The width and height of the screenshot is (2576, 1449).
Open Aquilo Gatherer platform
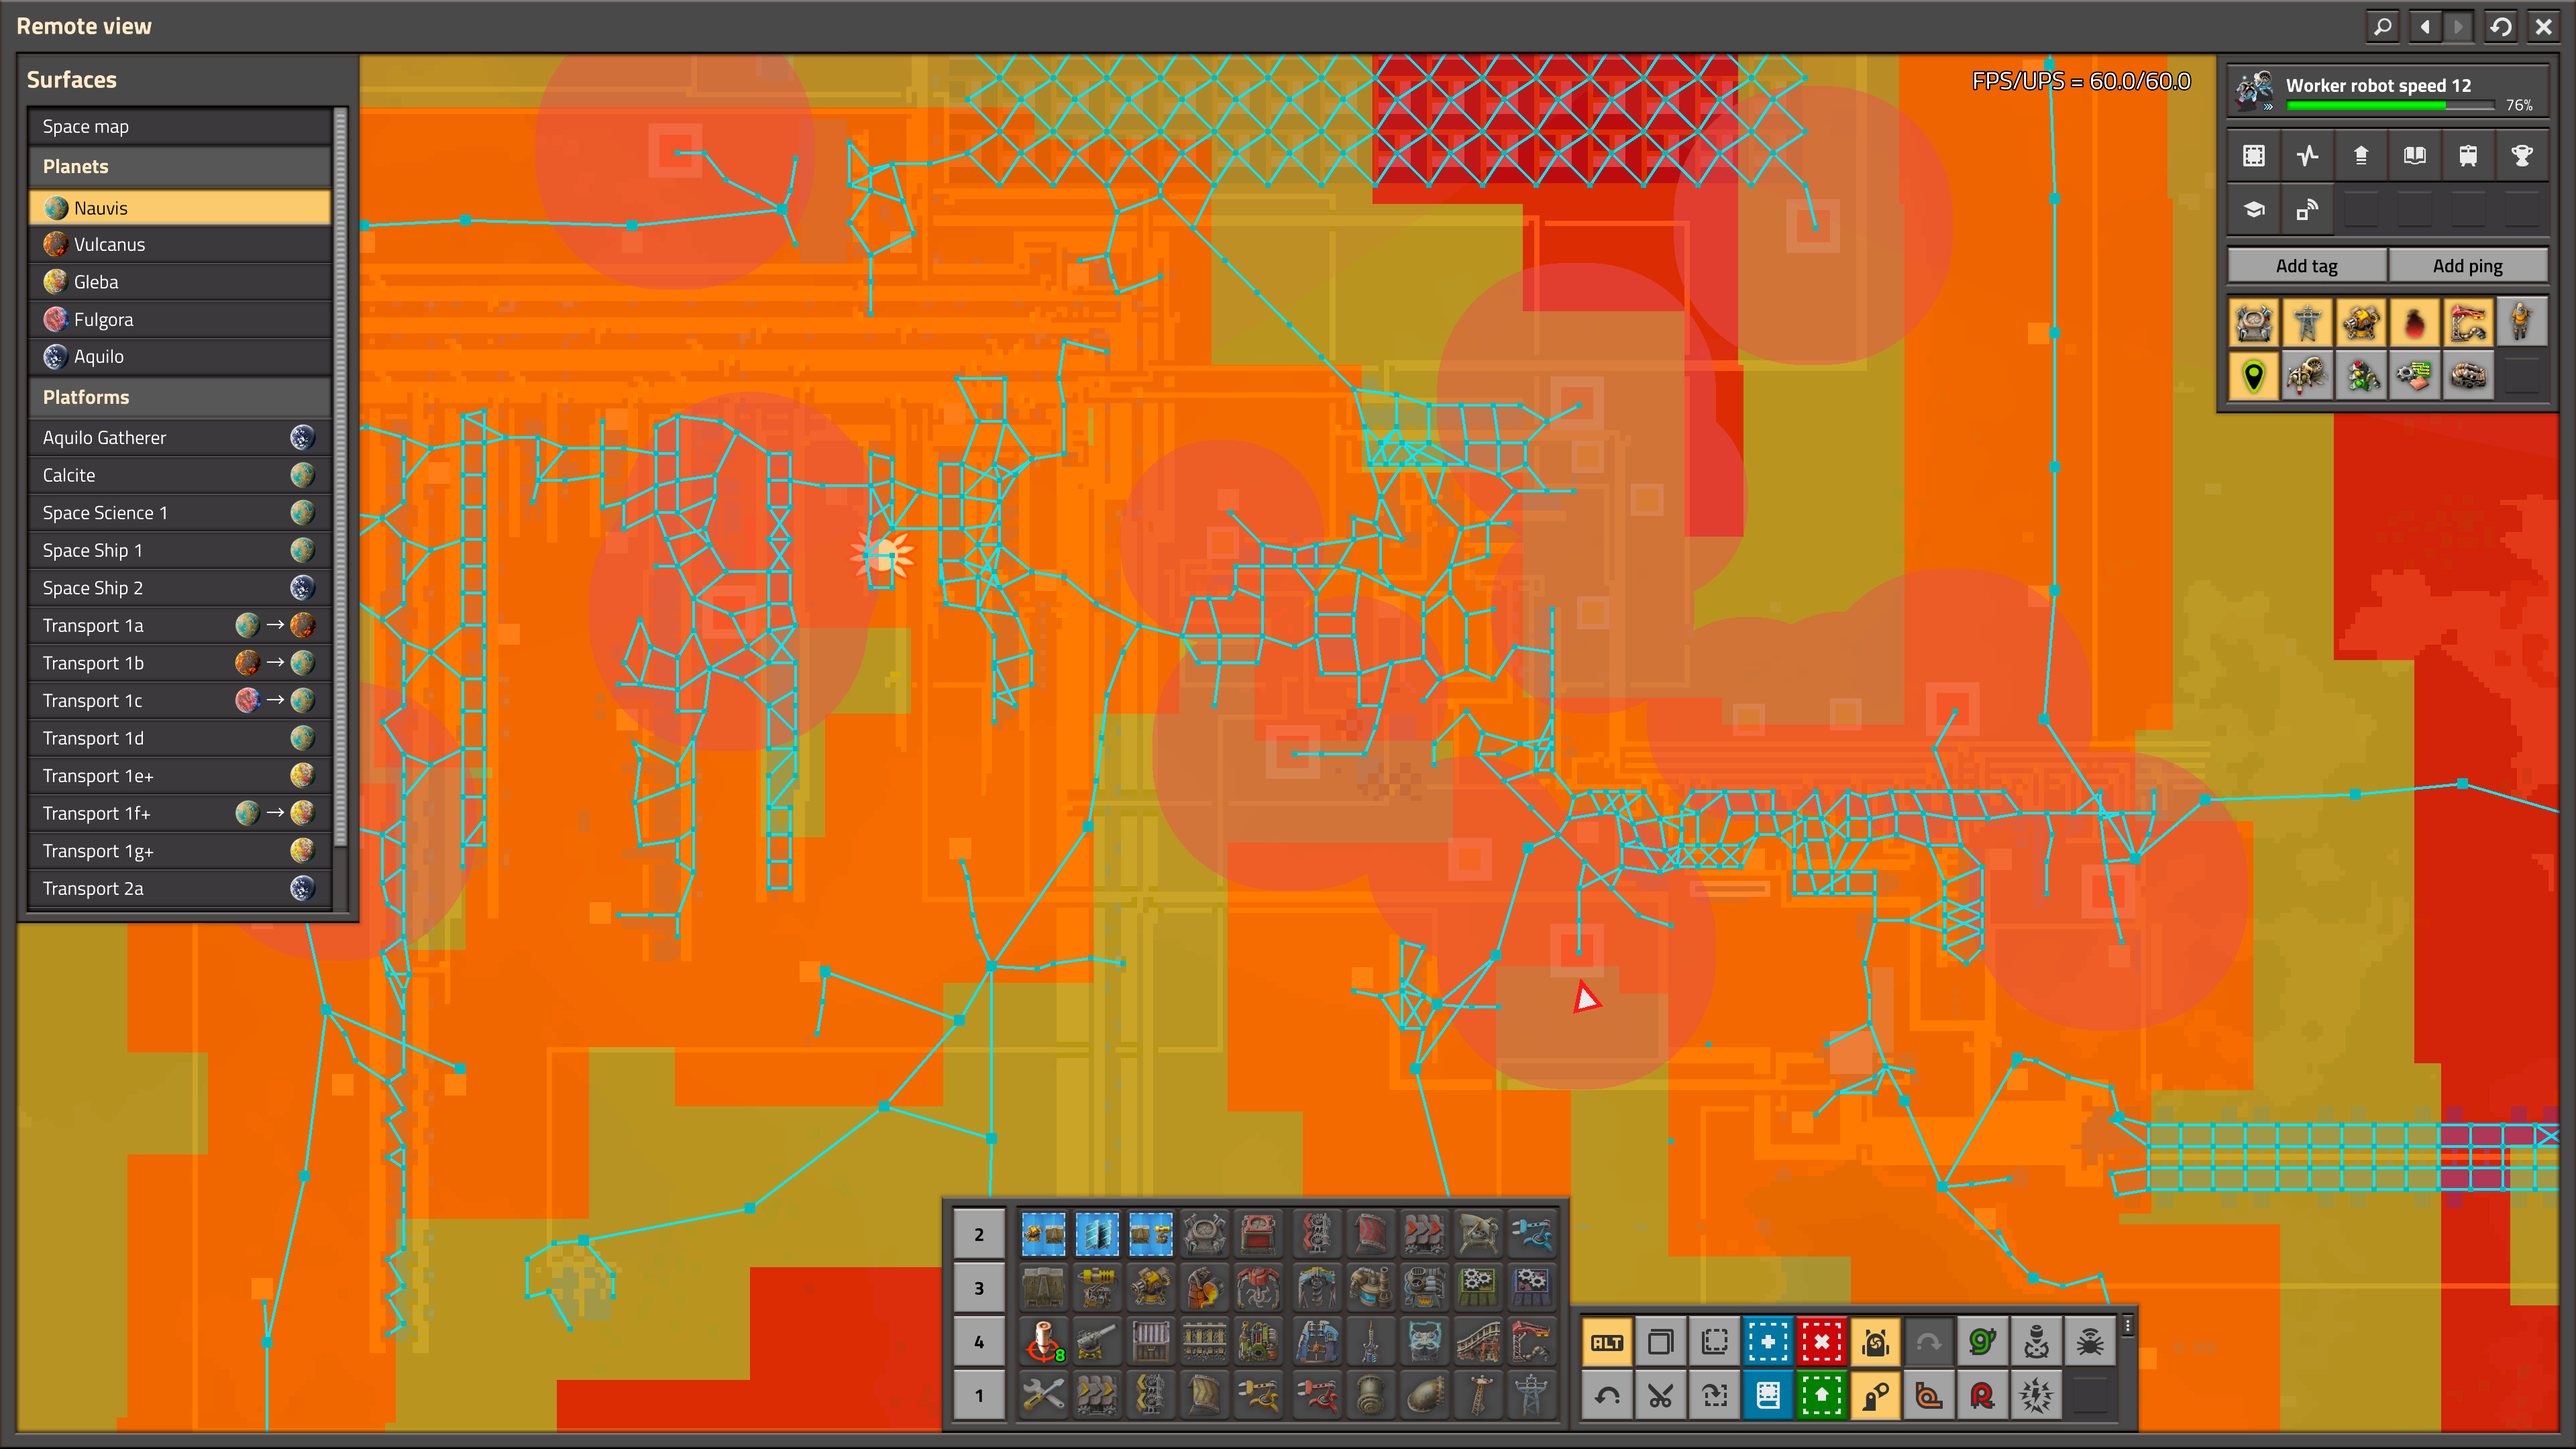[x=180, y=437]
